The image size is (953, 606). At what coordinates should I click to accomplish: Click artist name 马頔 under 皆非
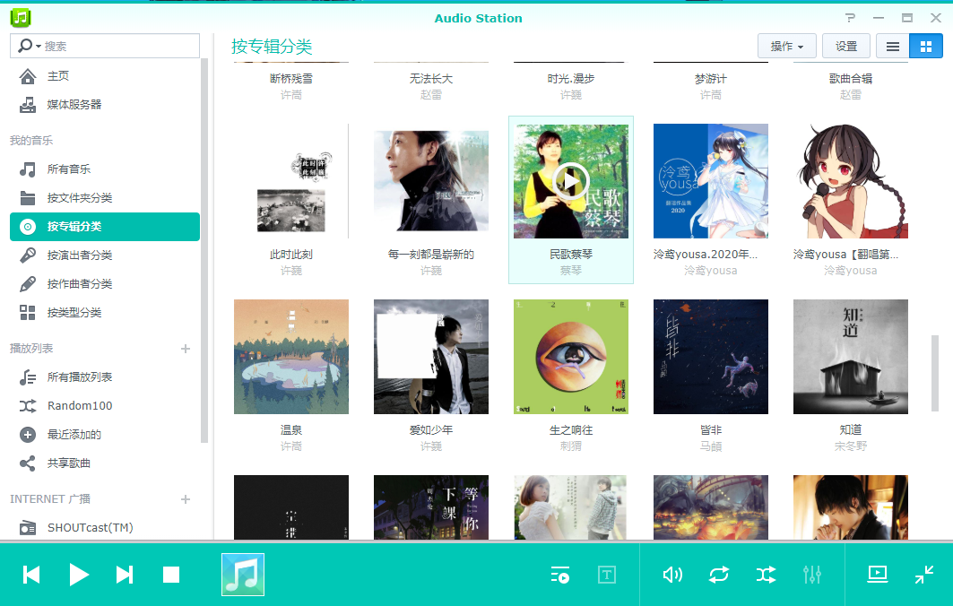pyautogui.click(x=711, y=446)
